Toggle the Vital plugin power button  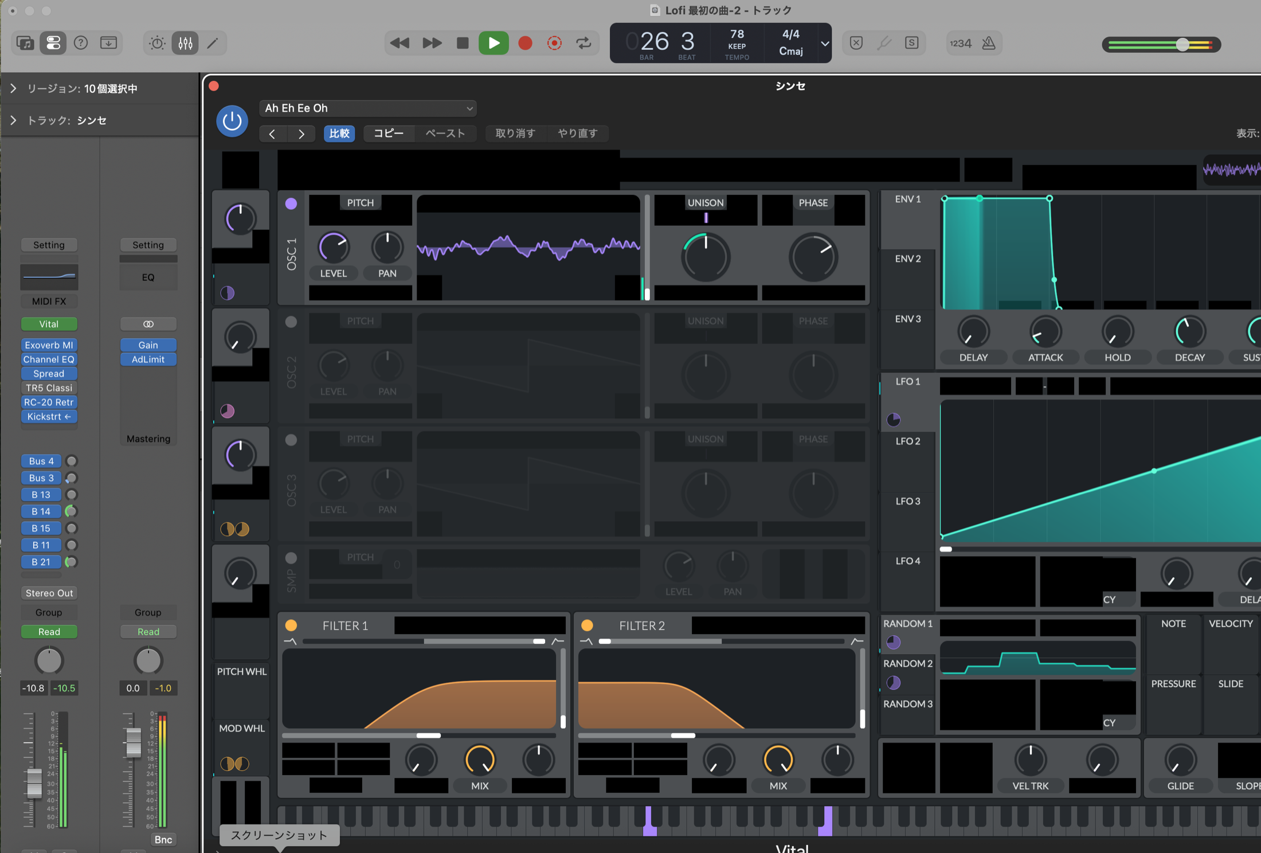[x=232, y=120]
